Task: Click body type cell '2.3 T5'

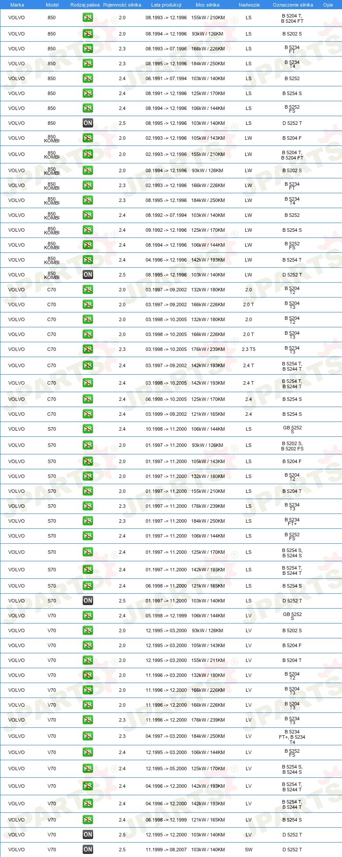Action: (248, 349)
